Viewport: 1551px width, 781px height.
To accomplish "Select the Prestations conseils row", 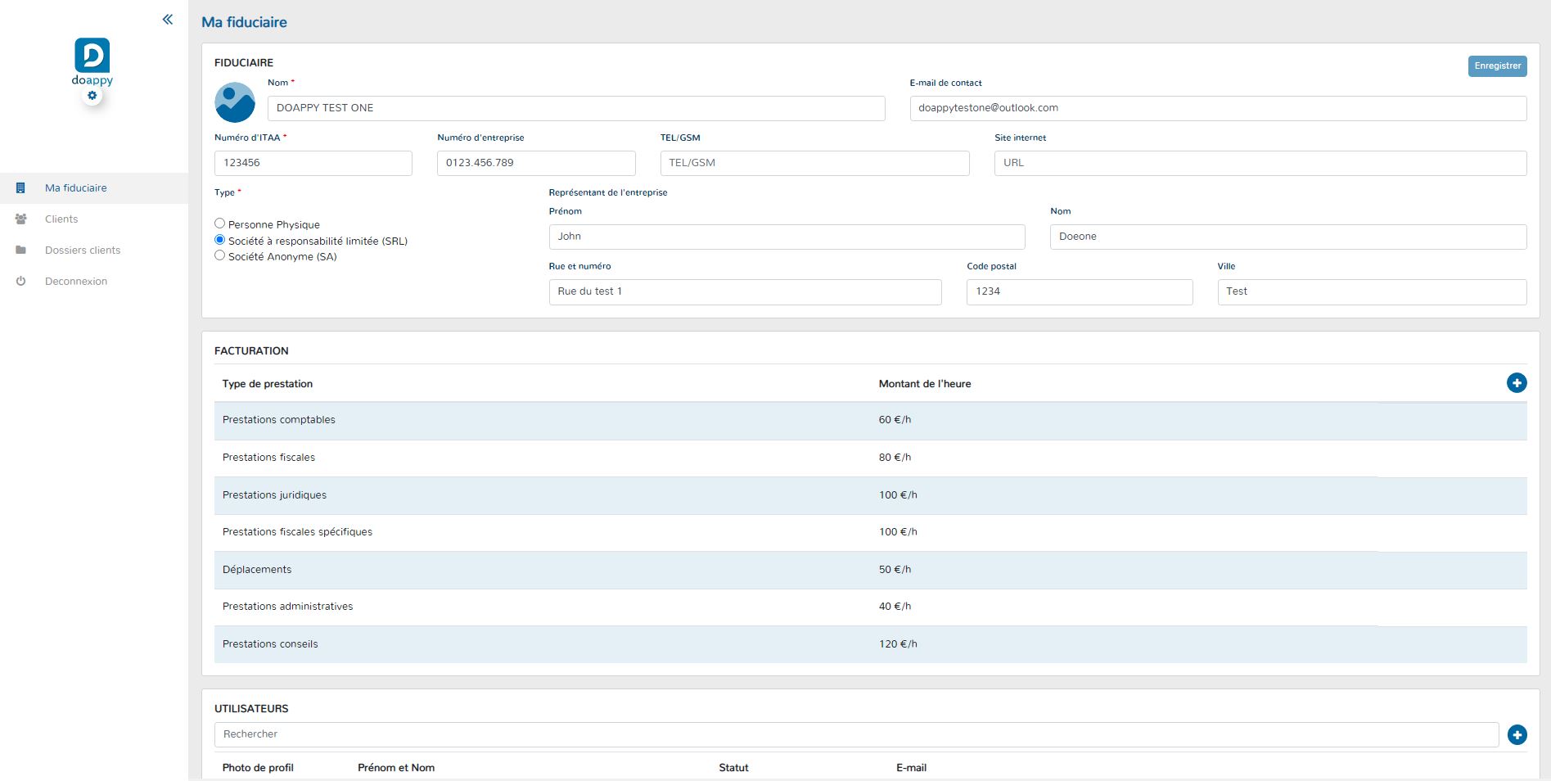I will (x=870, y=644).
